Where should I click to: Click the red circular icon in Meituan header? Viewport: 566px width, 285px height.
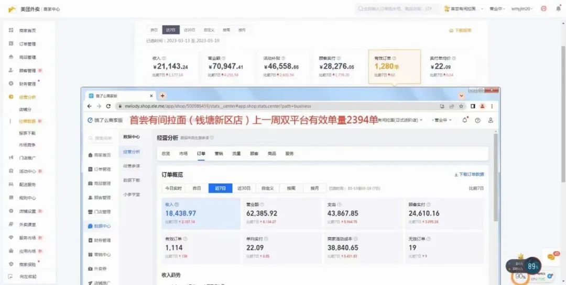(543, 9)
